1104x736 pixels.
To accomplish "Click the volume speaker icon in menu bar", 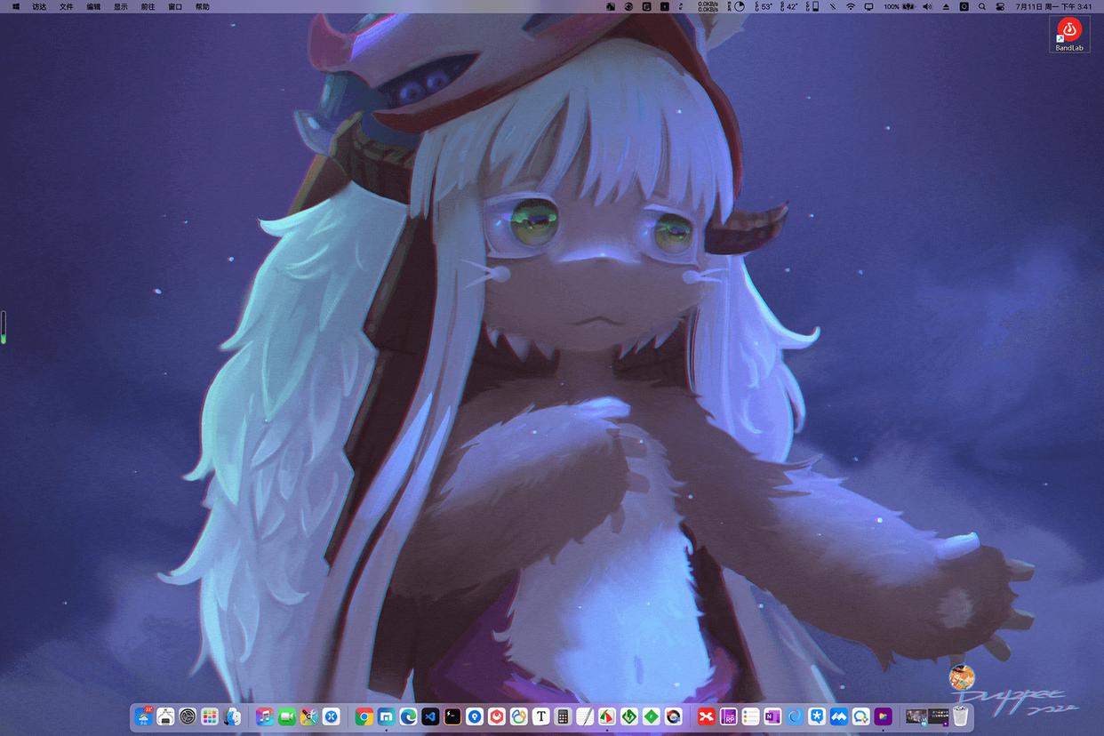I will [927, 6].
